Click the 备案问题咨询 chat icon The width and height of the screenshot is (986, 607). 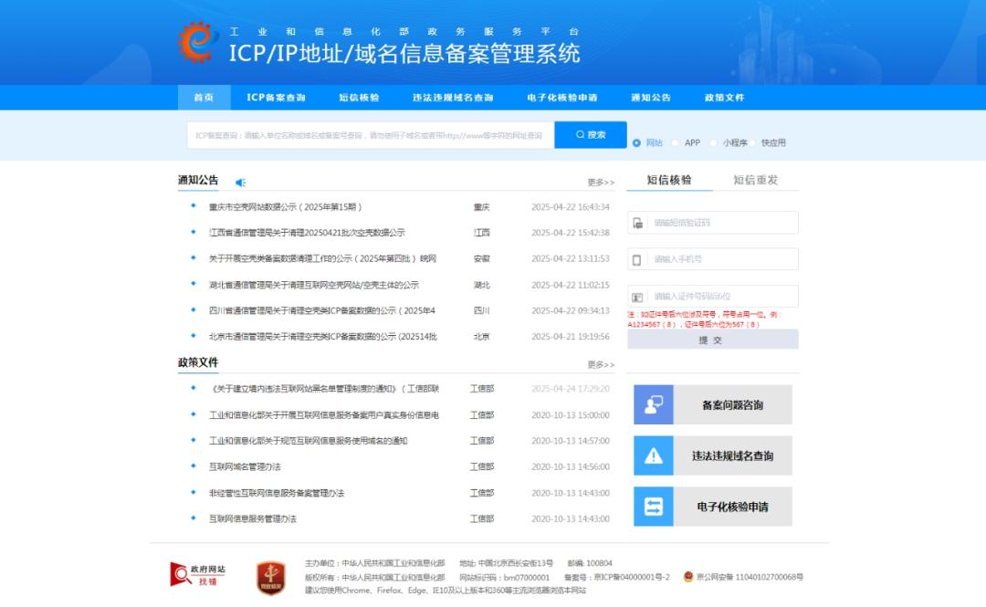[x=654, y=405]
